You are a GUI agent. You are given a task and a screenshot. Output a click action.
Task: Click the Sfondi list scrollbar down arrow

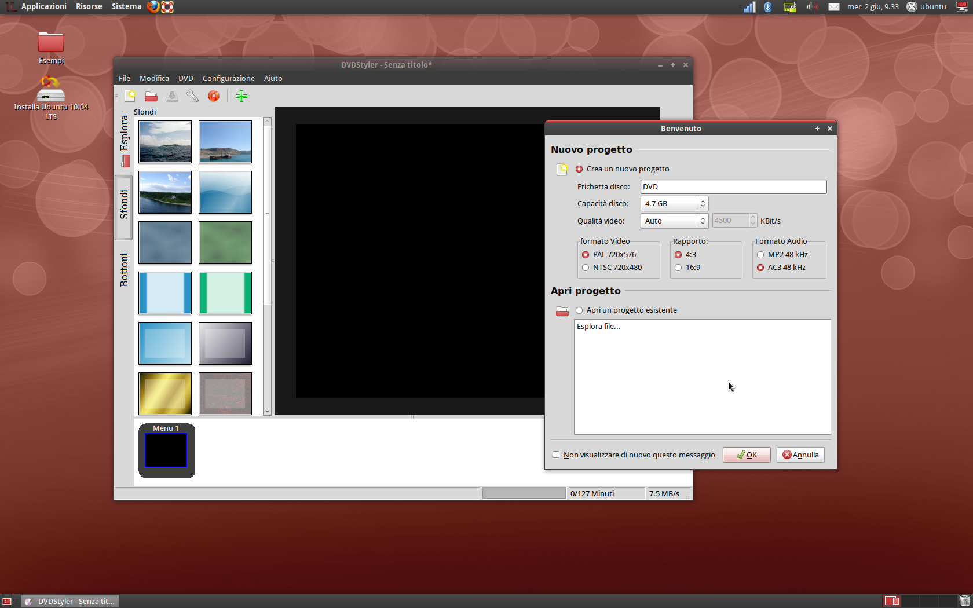pyautogui.click(x=267, y=411)
